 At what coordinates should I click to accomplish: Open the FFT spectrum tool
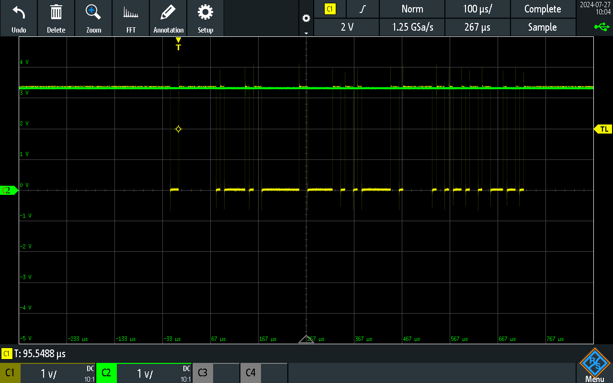[131, 12]
